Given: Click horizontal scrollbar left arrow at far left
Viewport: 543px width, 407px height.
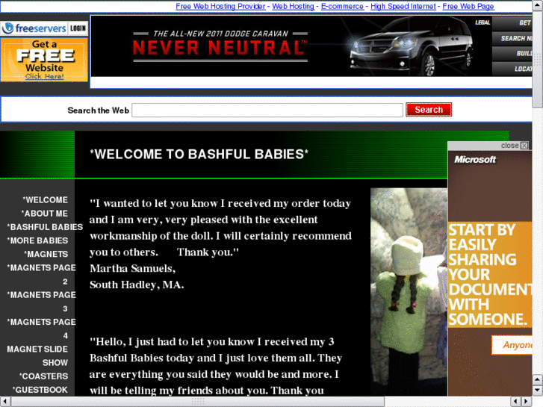Looking at the screenshot, I should tap(5, 402).
